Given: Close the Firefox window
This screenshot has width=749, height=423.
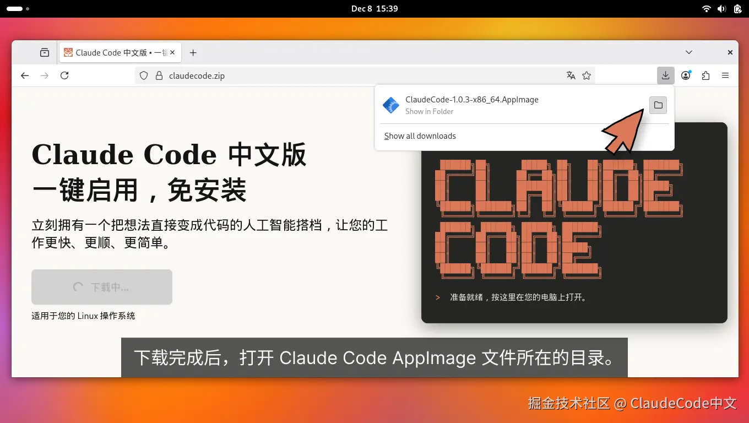Looking at the screenshot, I should coord(730,52).
